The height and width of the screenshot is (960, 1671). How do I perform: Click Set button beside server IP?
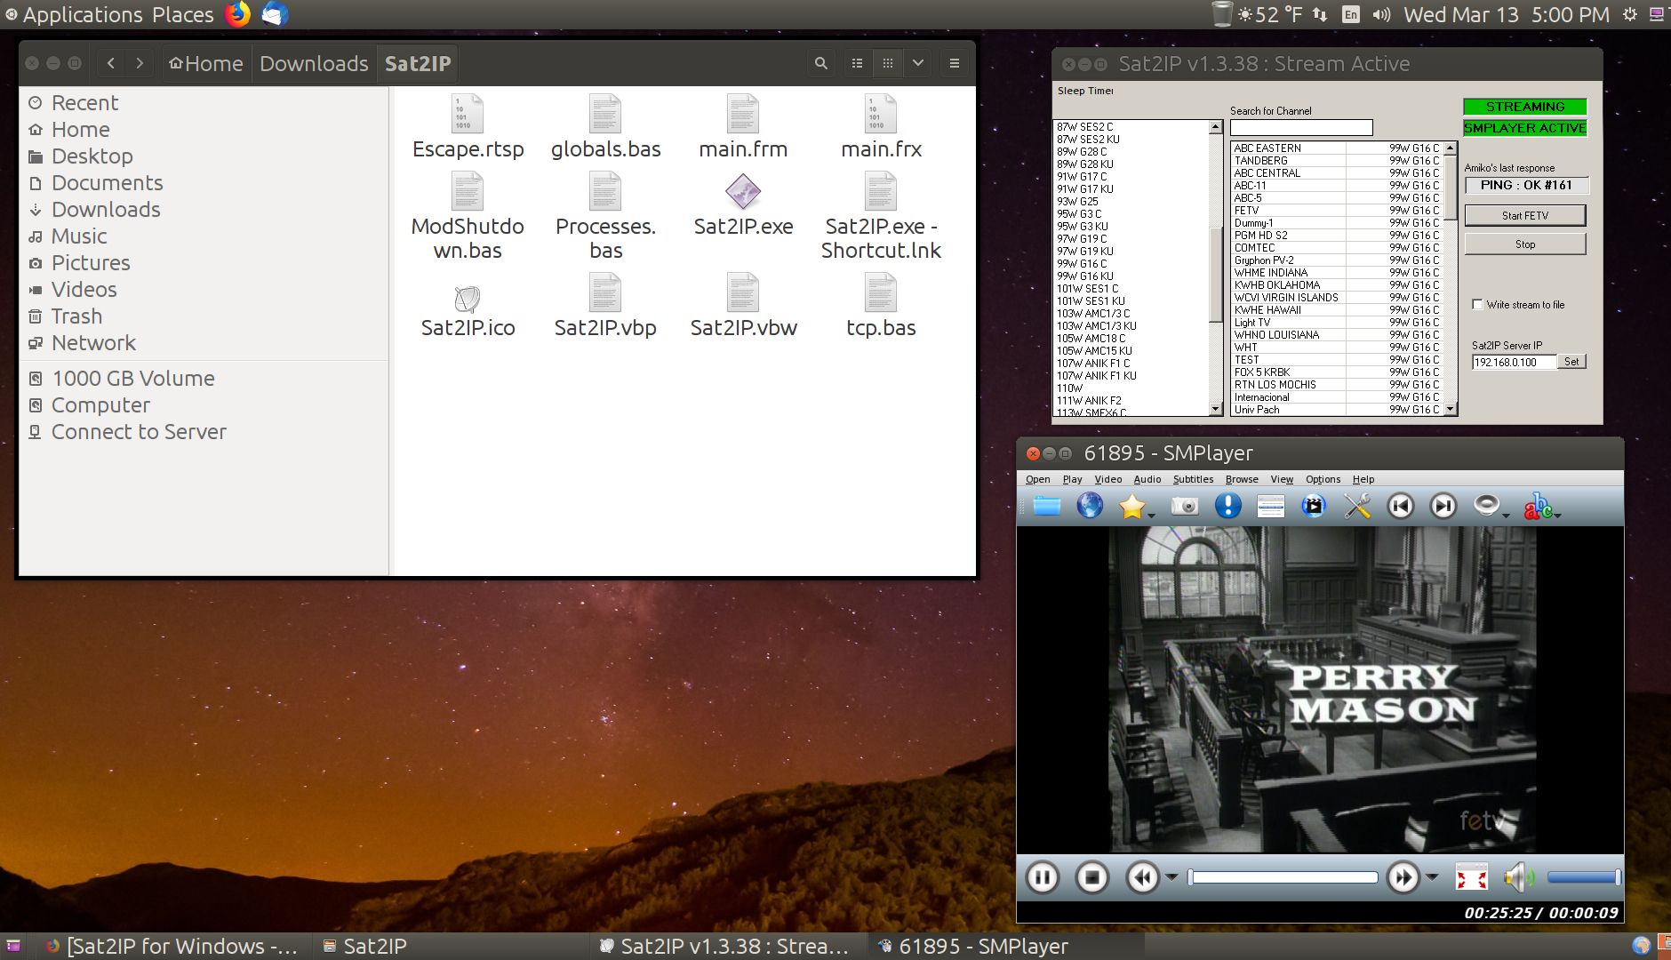(1571, 362)
